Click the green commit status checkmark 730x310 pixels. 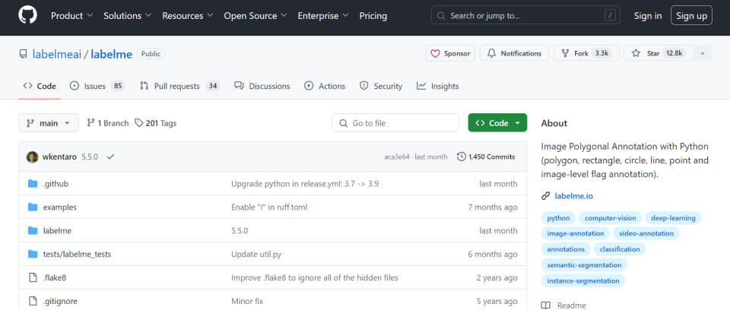click(x=110, y=157)
